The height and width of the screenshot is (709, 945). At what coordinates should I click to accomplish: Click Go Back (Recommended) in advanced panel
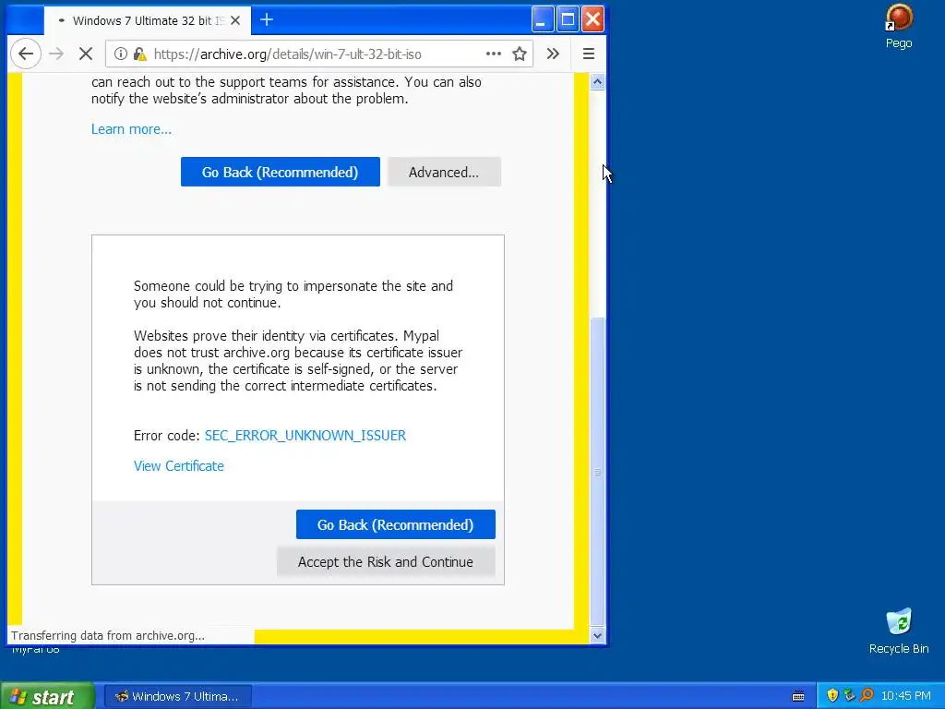point(395,524)
